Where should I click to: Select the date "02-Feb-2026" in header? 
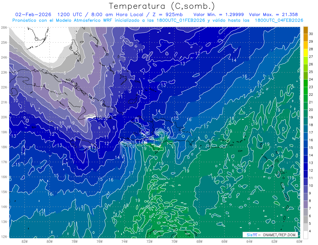33,15
